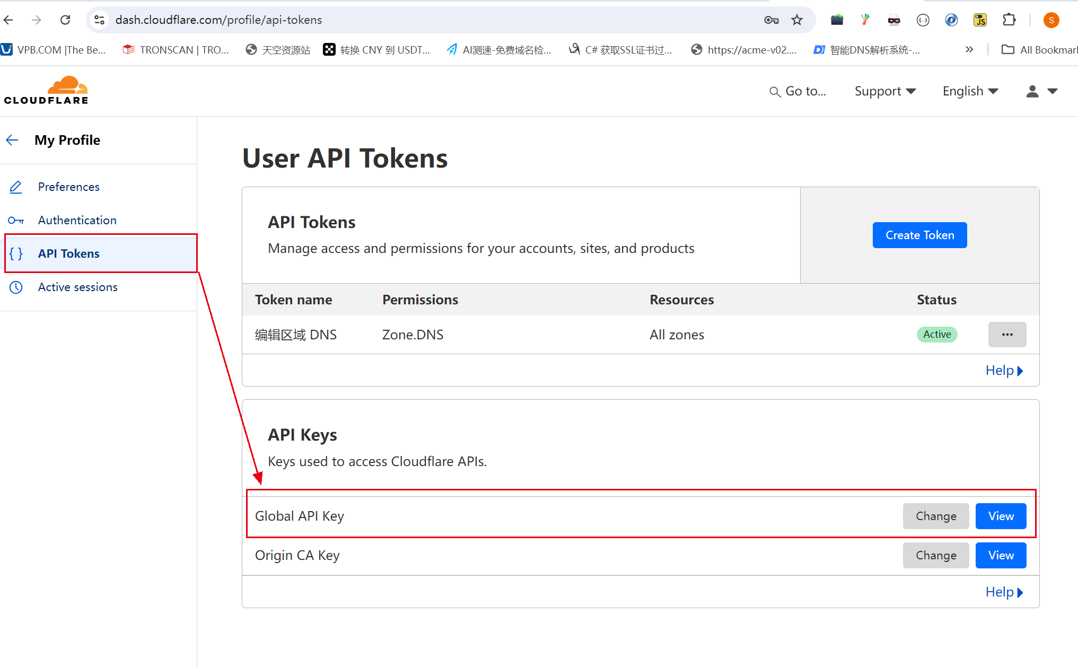Select the My Profile menu item
This screenshot has height=667, width=1078.
click(x=67, y=139)
